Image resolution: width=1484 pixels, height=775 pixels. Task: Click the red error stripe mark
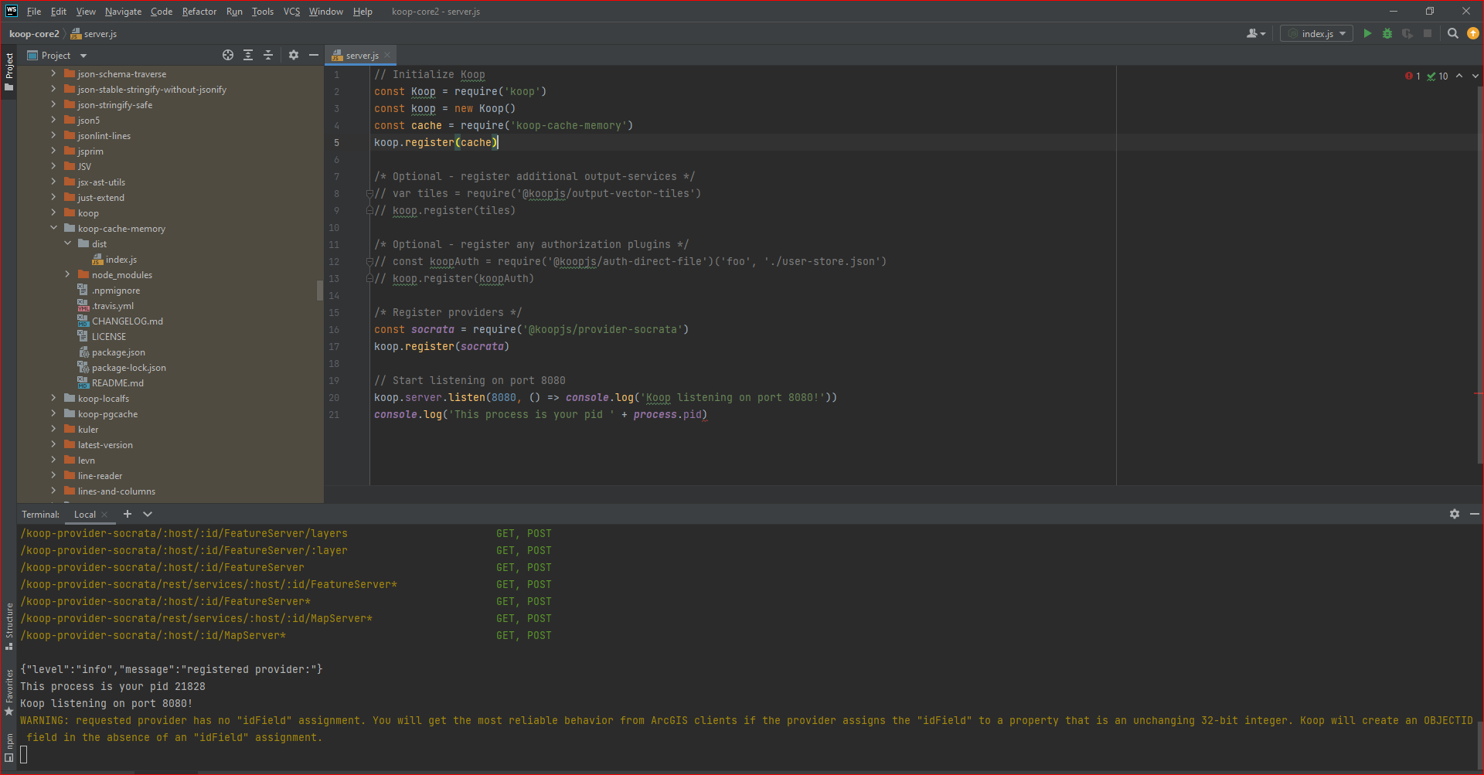[x=1478, y=393]
